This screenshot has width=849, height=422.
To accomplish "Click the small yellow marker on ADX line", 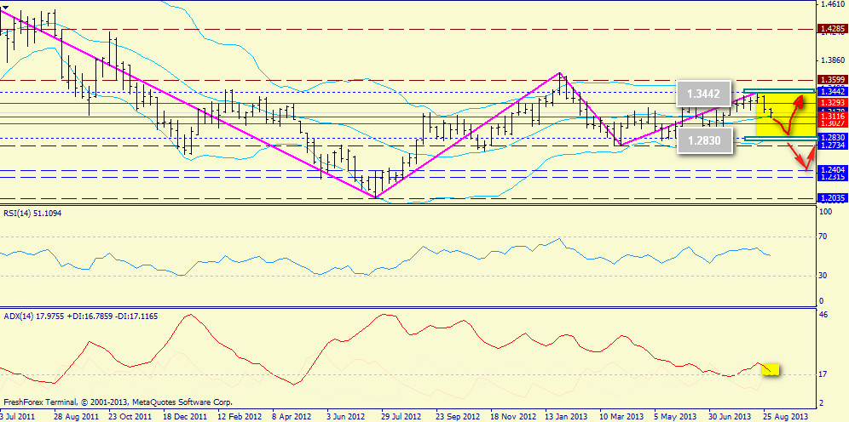I will [x=771, y=369].
